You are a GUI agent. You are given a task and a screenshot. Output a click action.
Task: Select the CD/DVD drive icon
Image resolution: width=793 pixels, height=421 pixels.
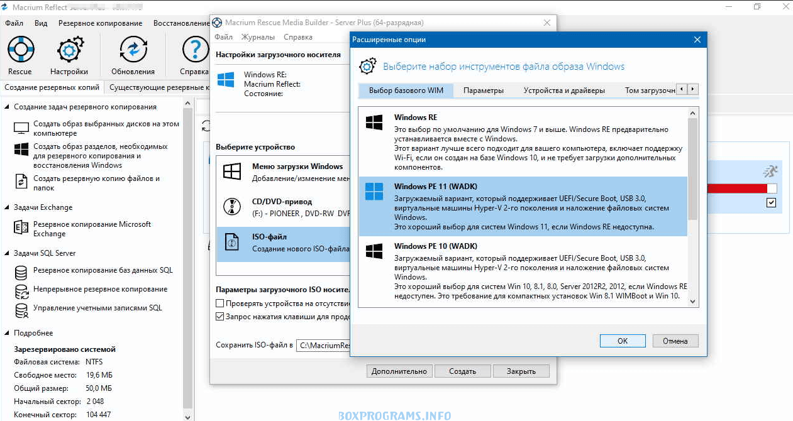[233, 207]
